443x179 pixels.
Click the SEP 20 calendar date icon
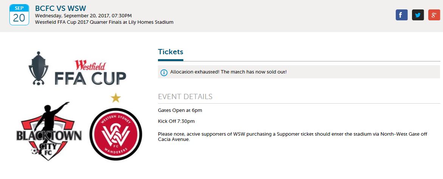point(19,15)
